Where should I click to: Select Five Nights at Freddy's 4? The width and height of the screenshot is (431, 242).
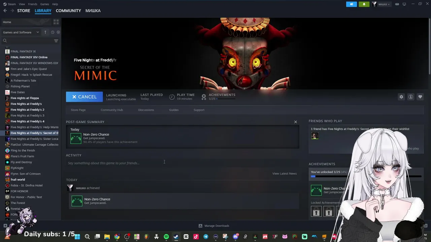coord(27,121)
